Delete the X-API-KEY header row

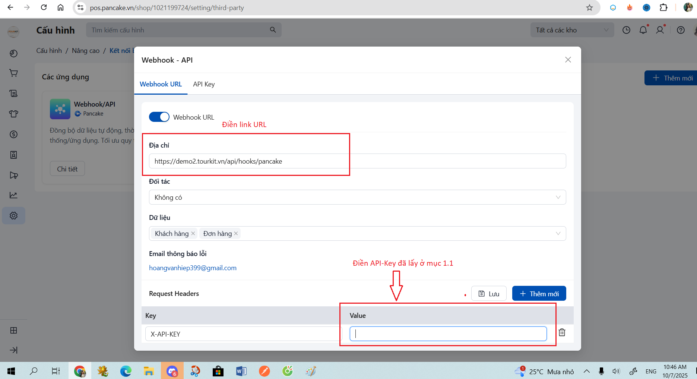click(x=562, y=332)
